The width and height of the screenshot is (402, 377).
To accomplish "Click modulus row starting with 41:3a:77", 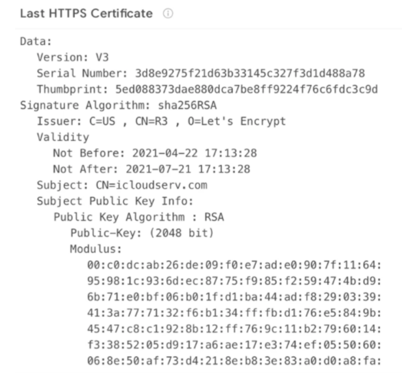I will pyautogui.click(x=234, y=313).
